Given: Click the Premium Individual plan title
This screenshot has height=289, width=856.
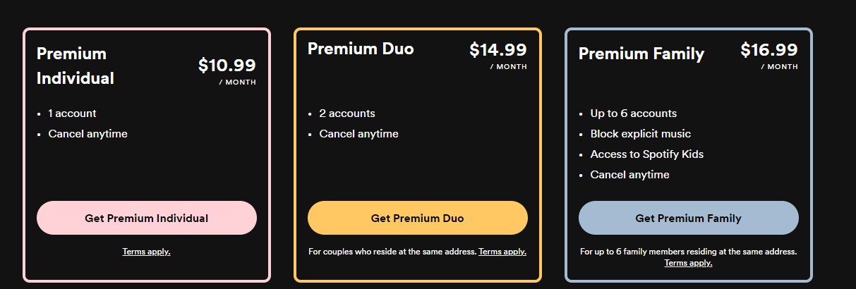Looking at the screenshot, I should coord(76,66).
